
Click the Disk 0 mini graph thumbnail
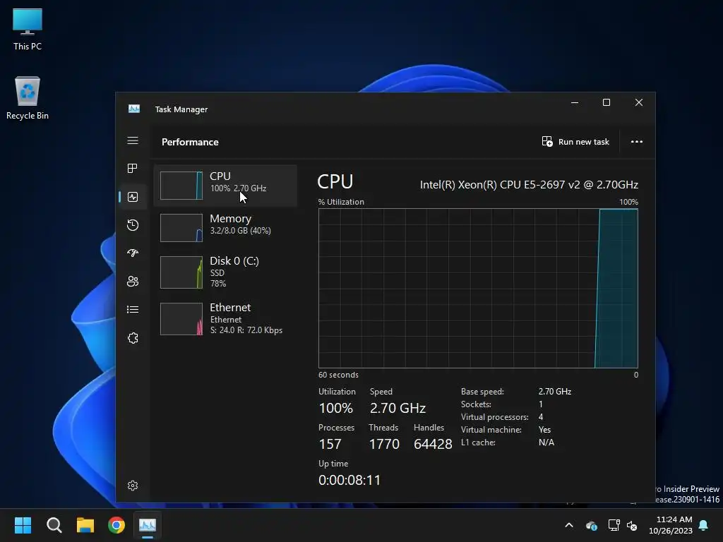(181, 272)
